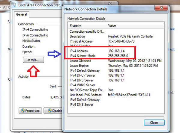Select the Link-local IPv6 Address row
Viewport: 180px width, 133px height.
87,95
